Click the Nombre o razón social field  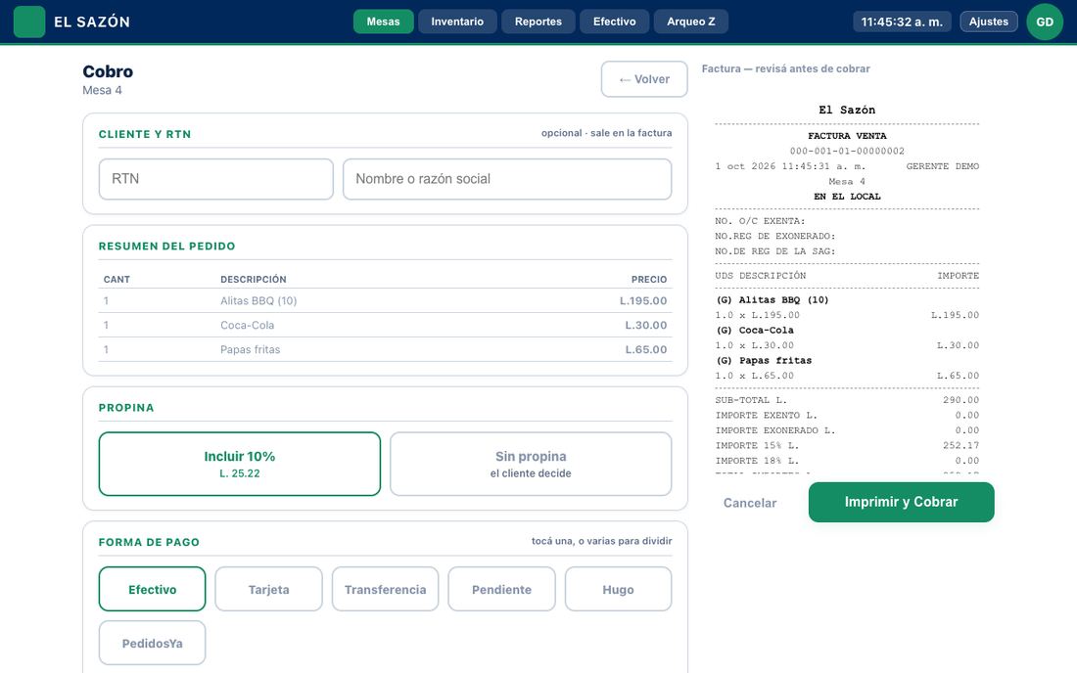point(507,179)
